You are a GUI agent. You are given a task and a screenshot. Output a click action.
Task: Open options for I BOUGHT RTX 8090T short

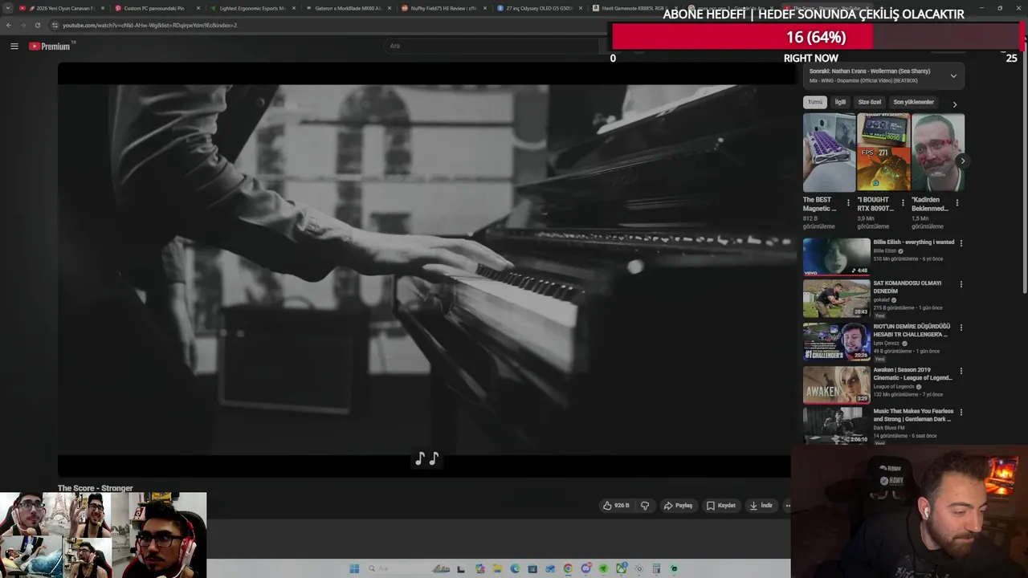(903, 202)
